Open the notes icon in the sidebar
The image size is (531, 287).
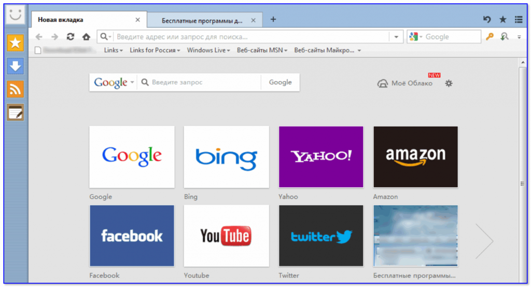click(16, 112)
